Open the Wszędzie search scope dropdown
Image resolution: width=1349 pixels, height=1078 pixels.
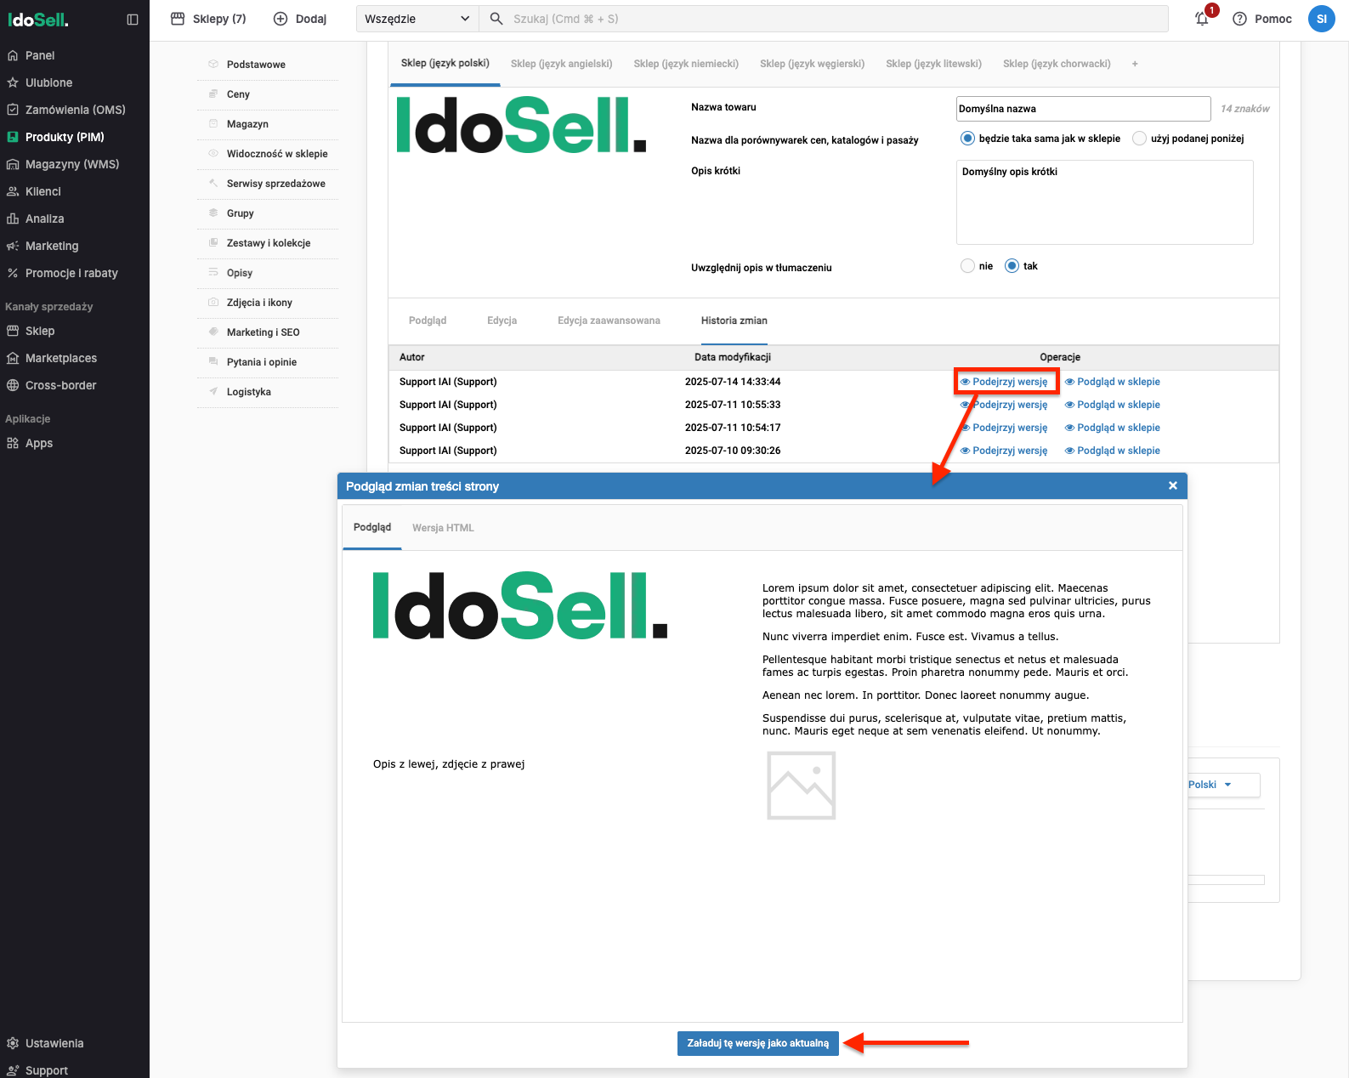(417, 19)
